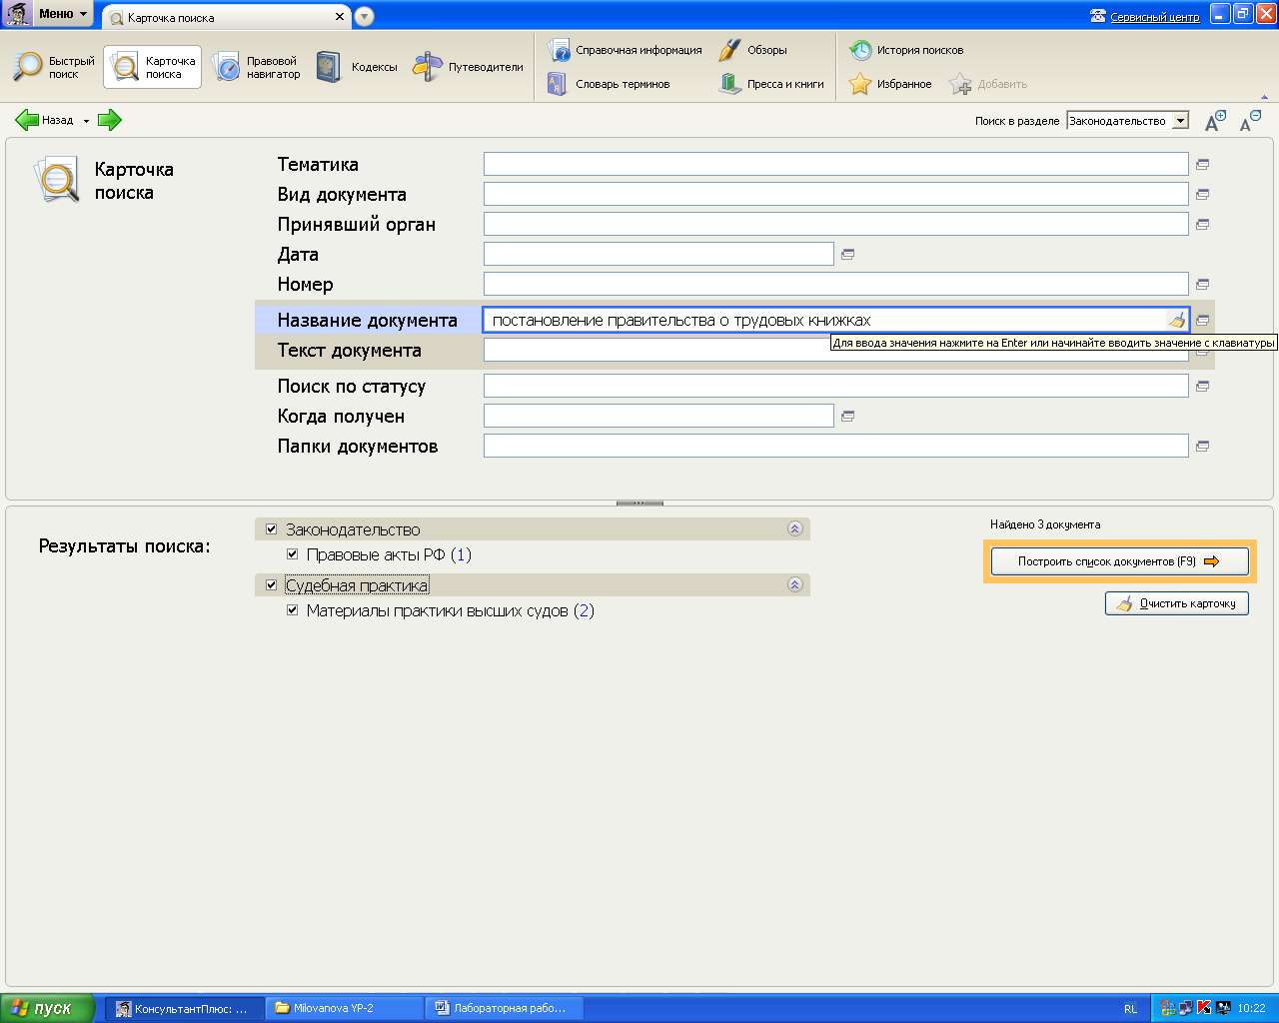Collapse the Законодательство results group
This screenshot has height=1023, width=1279.
pos(795,528)
